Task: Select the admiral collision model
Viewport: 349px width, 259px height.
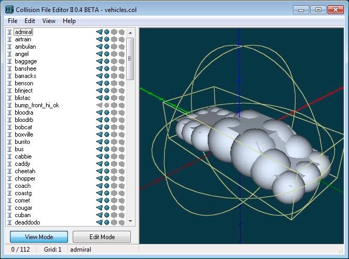Action: click(24, 32)
